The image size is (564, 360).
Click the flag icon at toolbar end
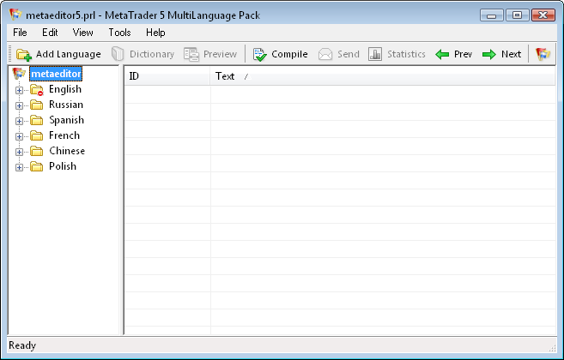(543, 54)
